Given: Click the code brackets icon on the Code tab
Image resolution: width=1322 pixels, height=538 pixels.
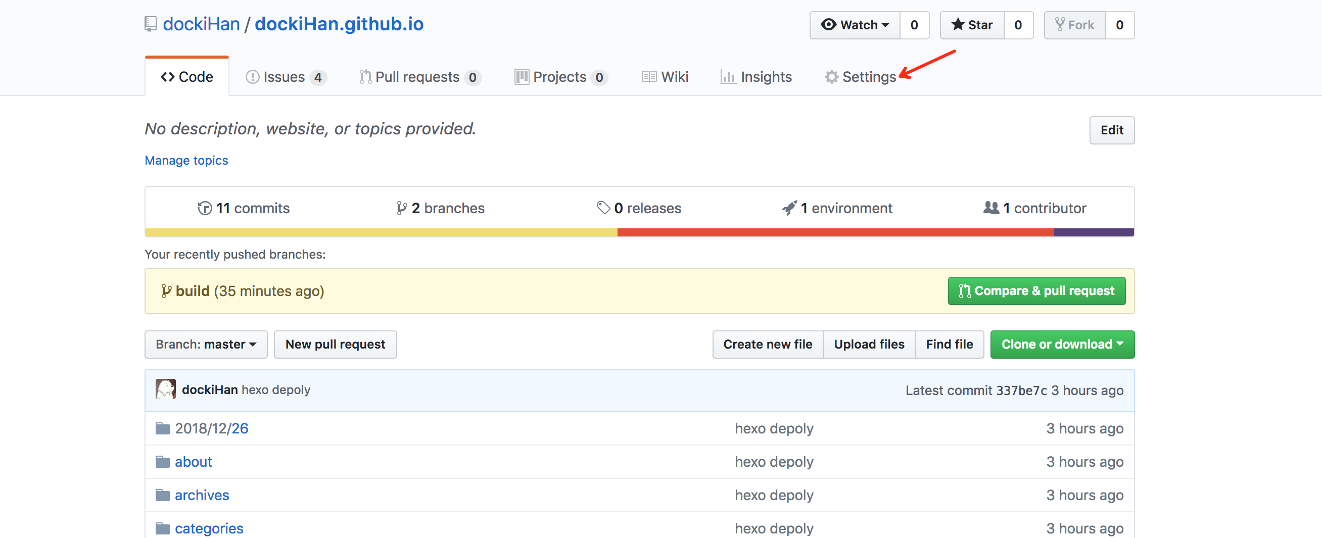Looking at the screenshot, I should point(167,77).
